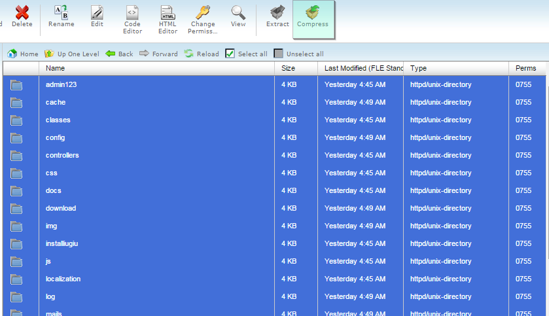Click the Delete toolbar icon
549x316 pixels.
(22, 13)
